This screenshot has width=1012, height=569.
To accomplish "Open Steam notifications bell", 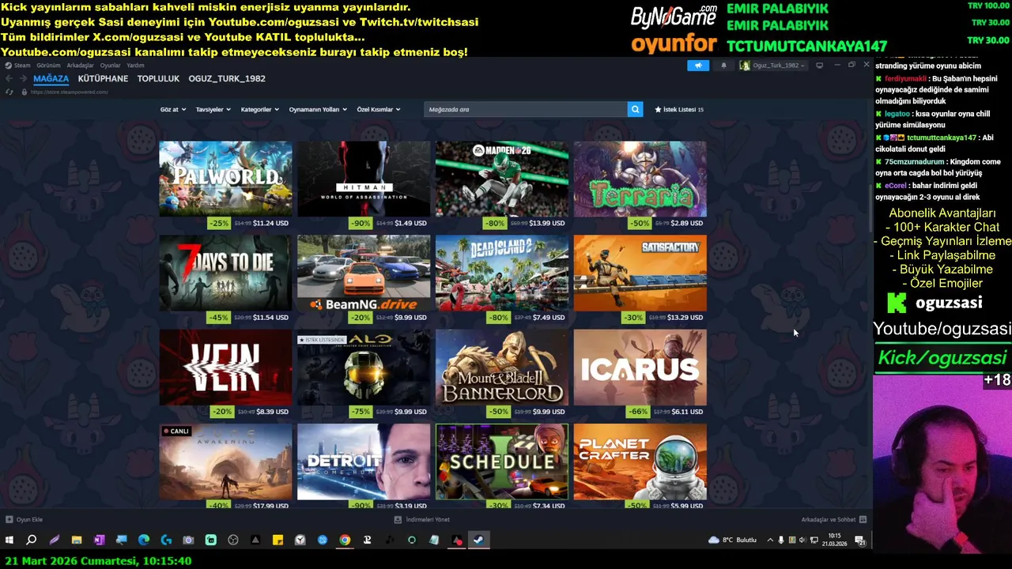I will 723,66.
